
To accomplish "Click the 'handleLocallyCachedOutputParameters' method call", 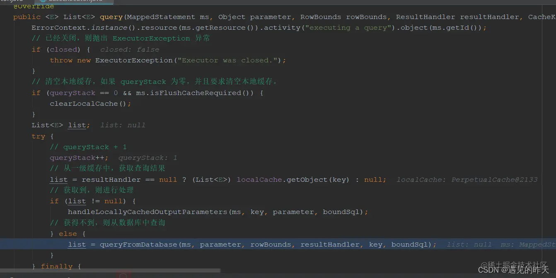I will click(147, 212).
